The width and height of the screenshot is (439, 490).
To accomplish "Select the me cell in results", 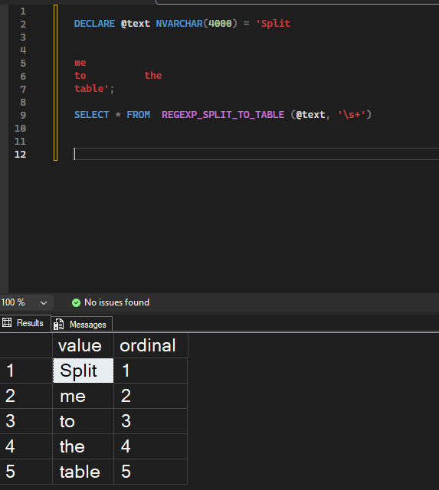I will [x=84, y=396].
